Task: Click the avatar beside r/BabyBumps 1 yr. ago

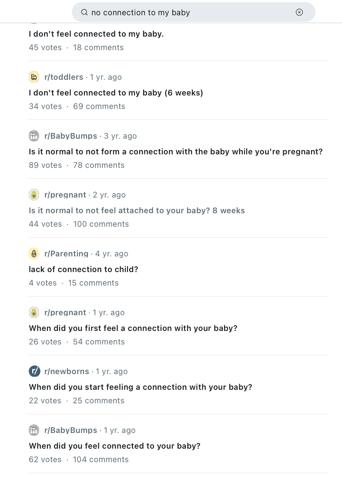Action: (34, 430)
